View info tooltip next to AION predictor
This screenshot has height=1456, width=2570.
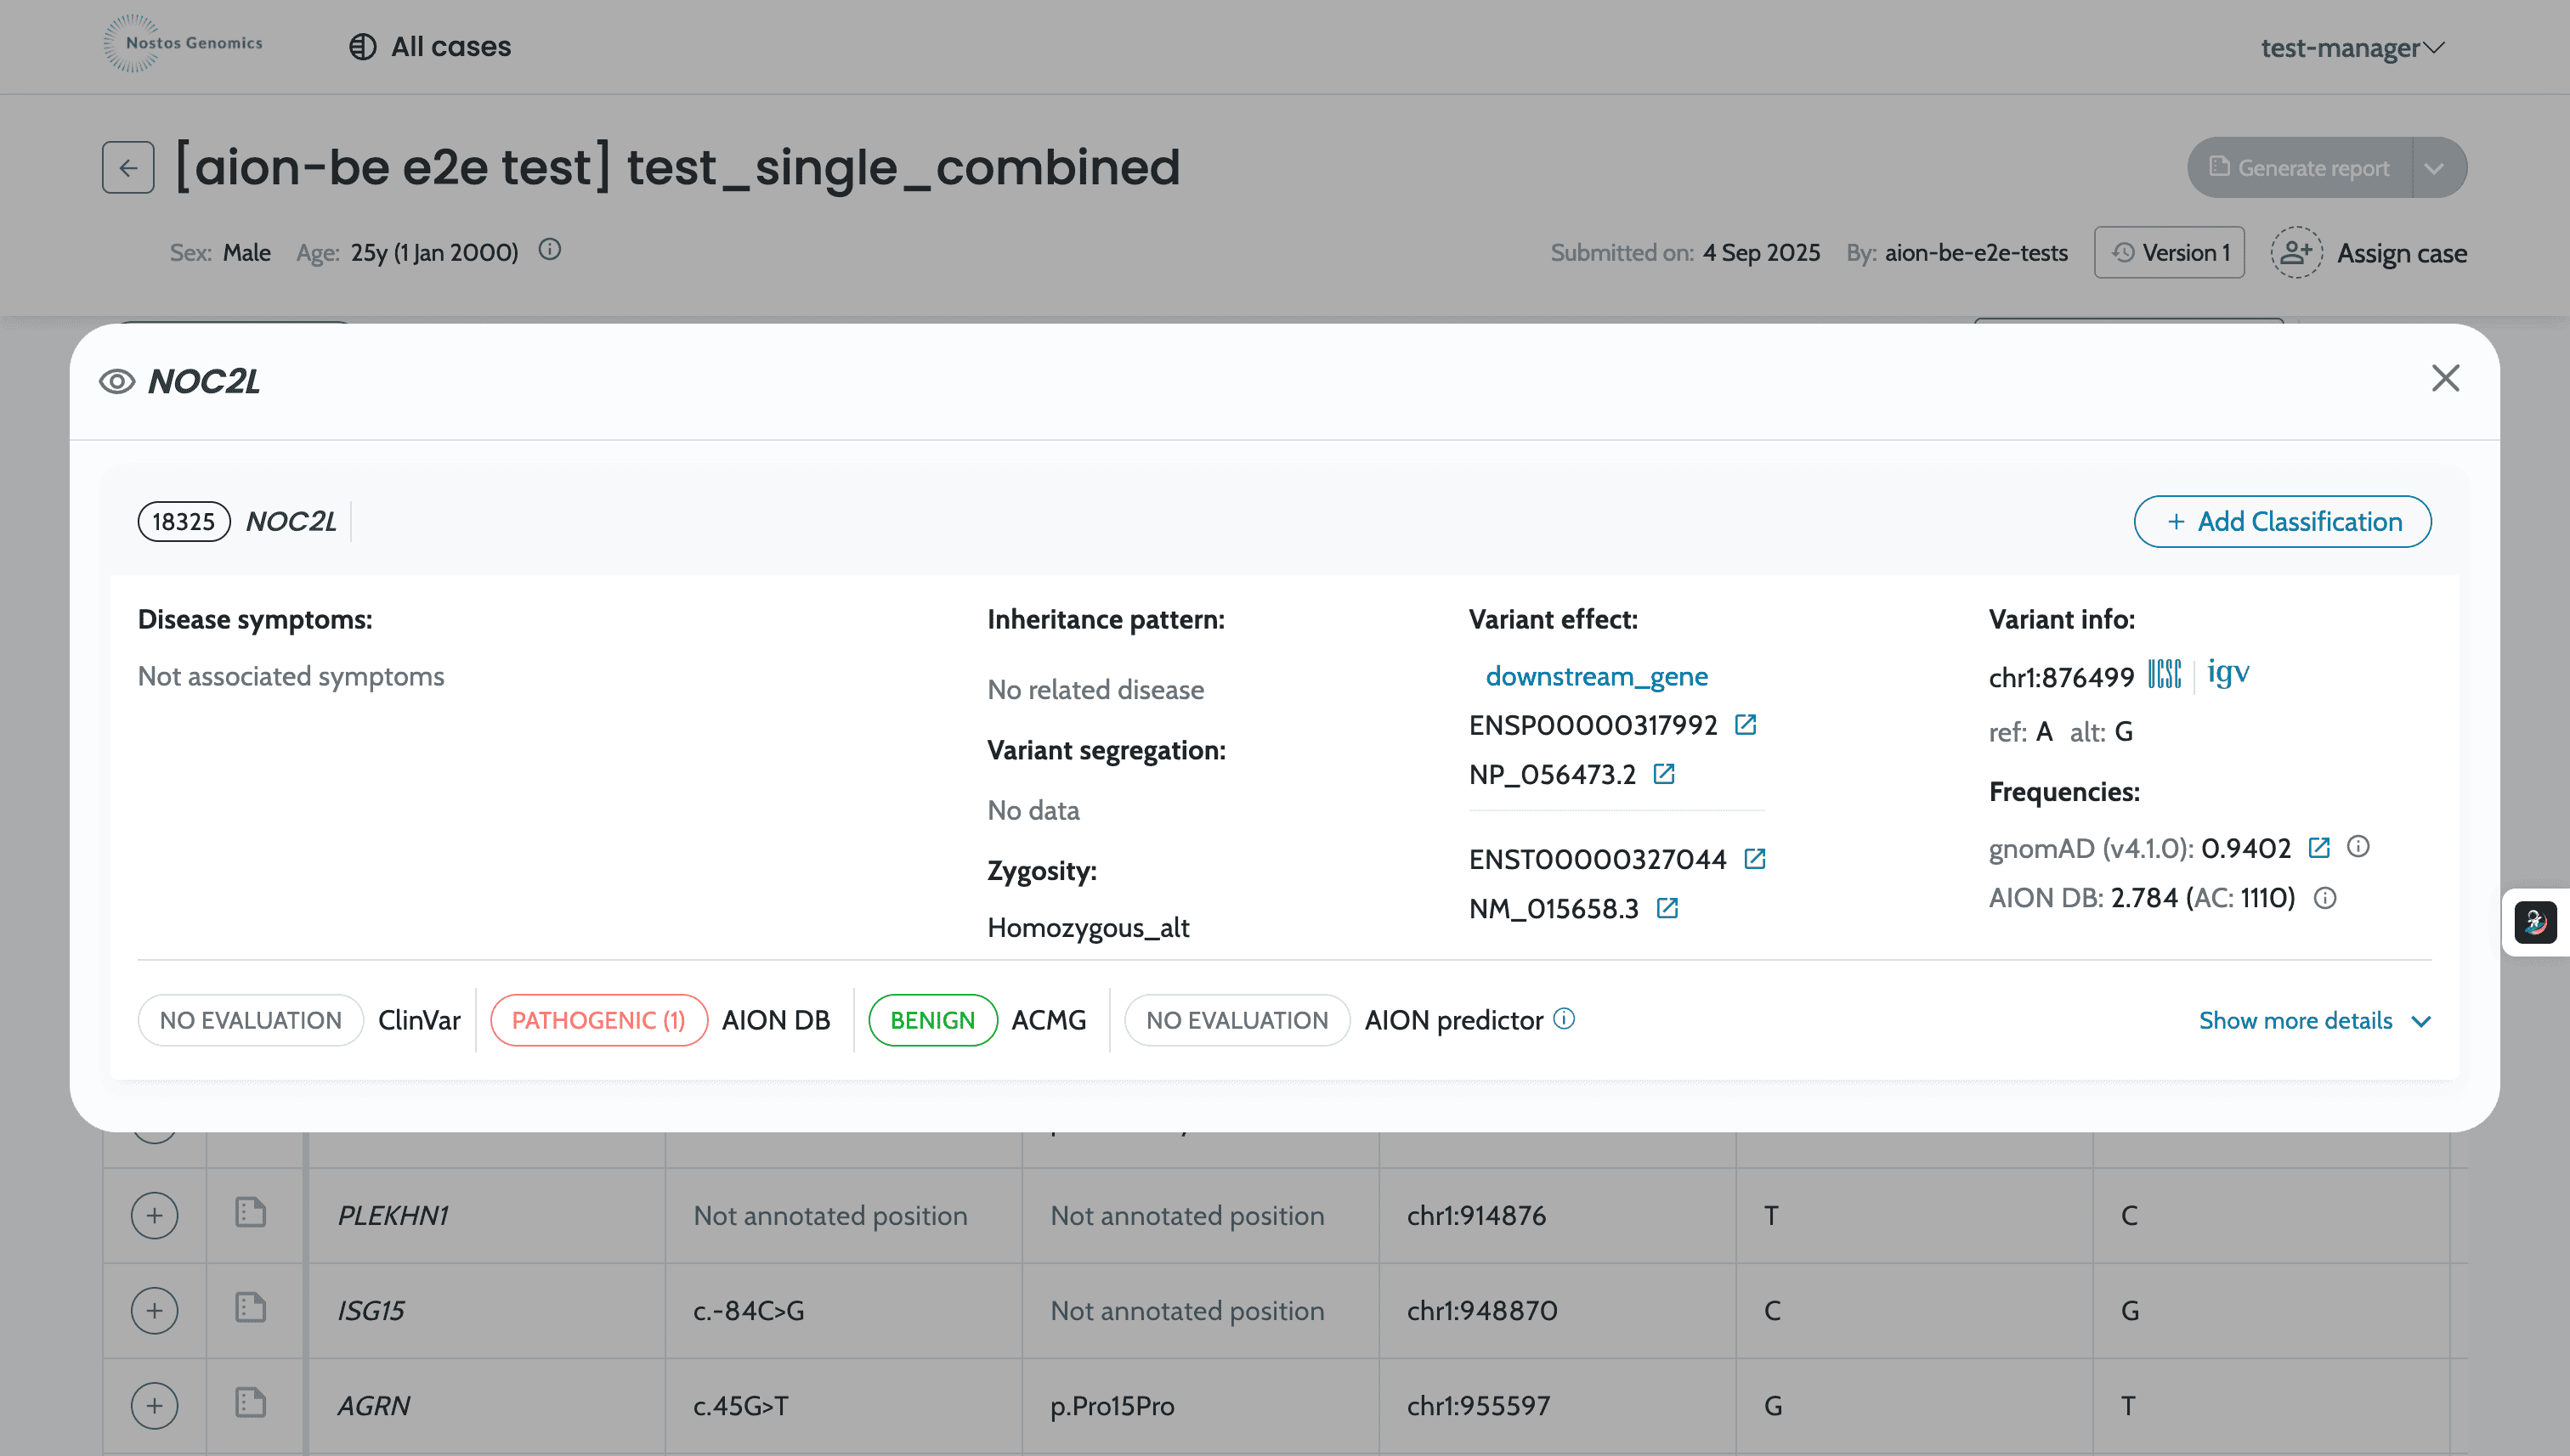pyautogui.click(x=1563, y=1019)
